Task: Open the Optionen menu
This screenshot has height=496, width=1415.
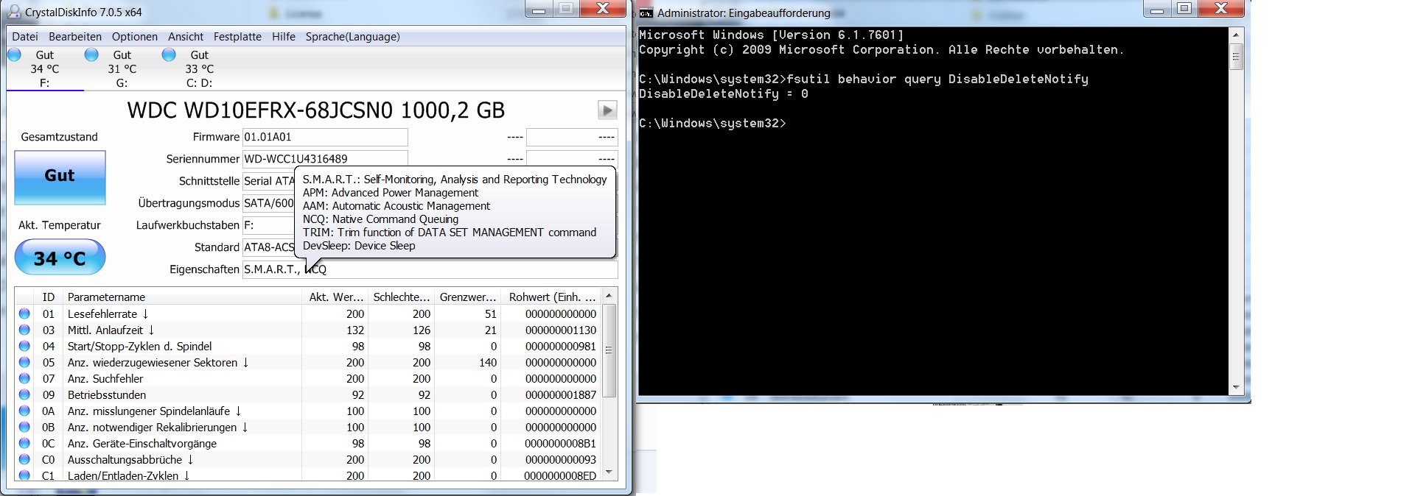Action: 135,37
